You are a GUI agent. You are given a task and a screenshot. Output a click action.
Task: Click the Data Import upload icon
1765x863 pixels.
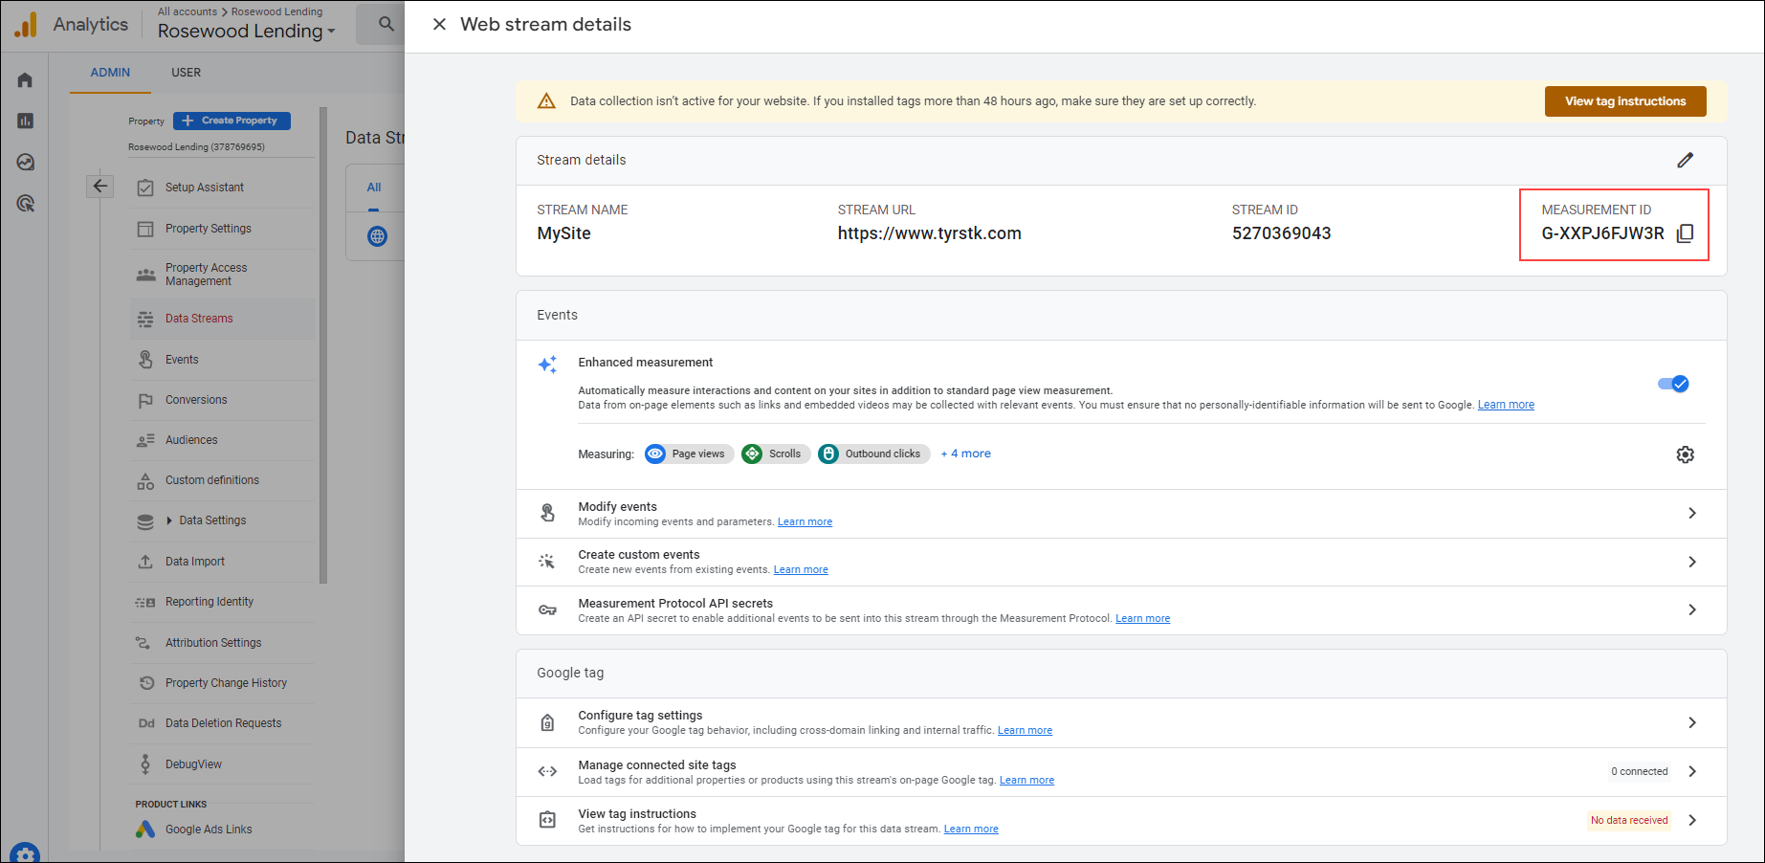point(145,562)
